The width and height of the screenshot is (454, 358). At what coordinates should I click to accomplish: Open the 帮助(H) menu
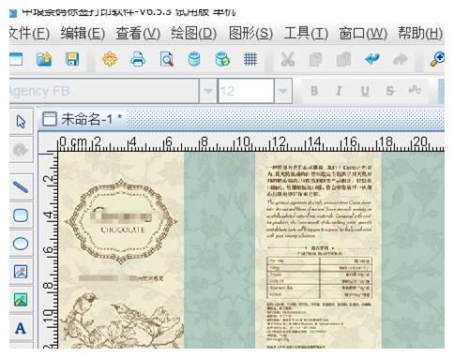pos(420,34)
